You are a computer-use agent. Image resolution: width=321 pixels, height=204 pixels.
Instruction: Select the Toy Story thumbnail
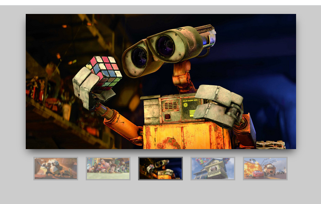[x=108, y=169]
